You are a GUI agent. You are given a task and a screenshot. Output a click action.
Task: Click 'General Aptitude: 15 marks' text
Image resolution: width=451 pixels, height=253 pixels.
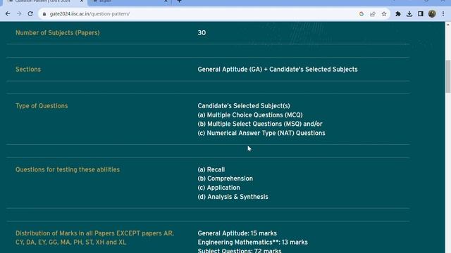pos(237,233)
